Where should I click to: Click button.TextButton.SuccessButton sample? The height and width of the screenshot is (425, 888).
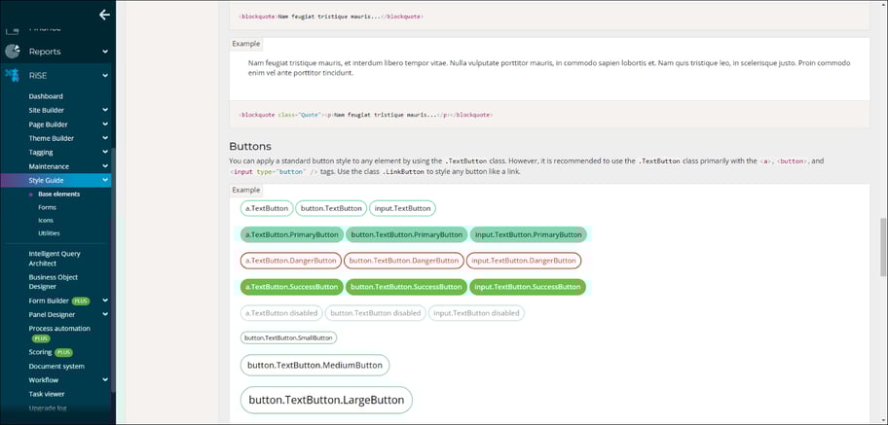pos(407,287)
